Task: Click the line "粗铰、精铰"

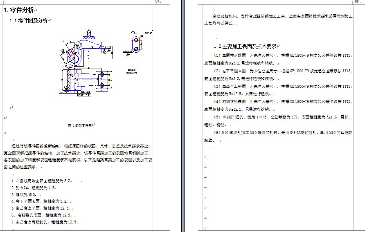Action: [215, 125]
